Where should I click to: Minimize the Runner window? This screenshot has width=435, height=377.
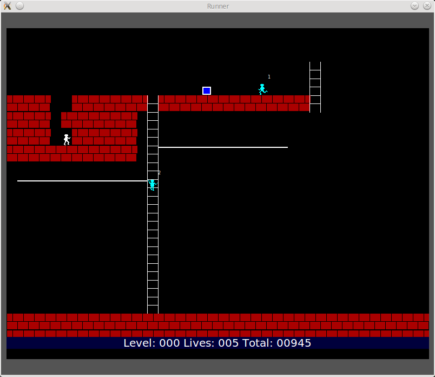pos(414,6)
